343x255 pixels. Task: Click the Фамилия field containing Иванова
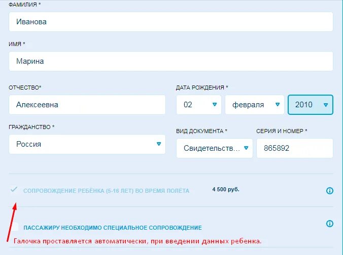171,22
